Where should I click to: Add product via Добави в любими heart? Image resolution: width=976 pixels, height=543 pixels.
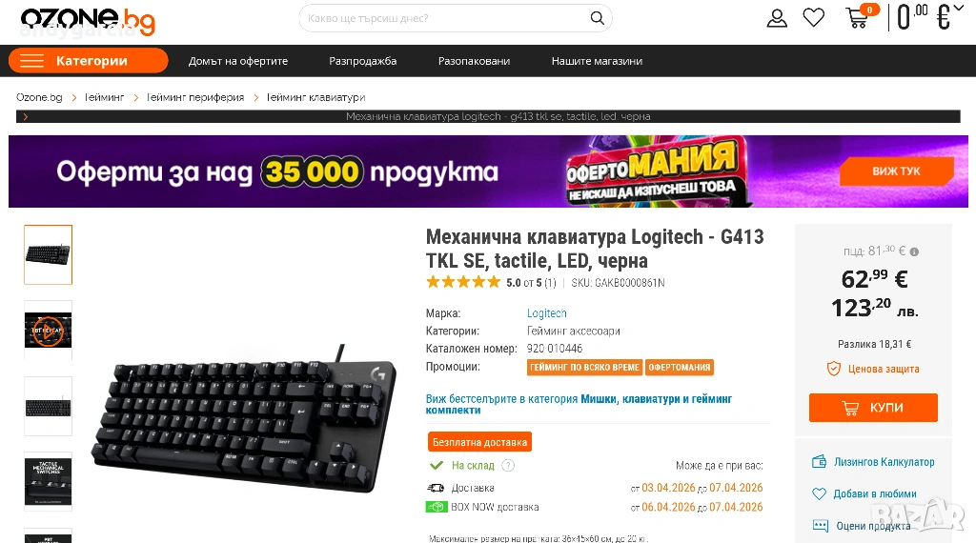819,493
